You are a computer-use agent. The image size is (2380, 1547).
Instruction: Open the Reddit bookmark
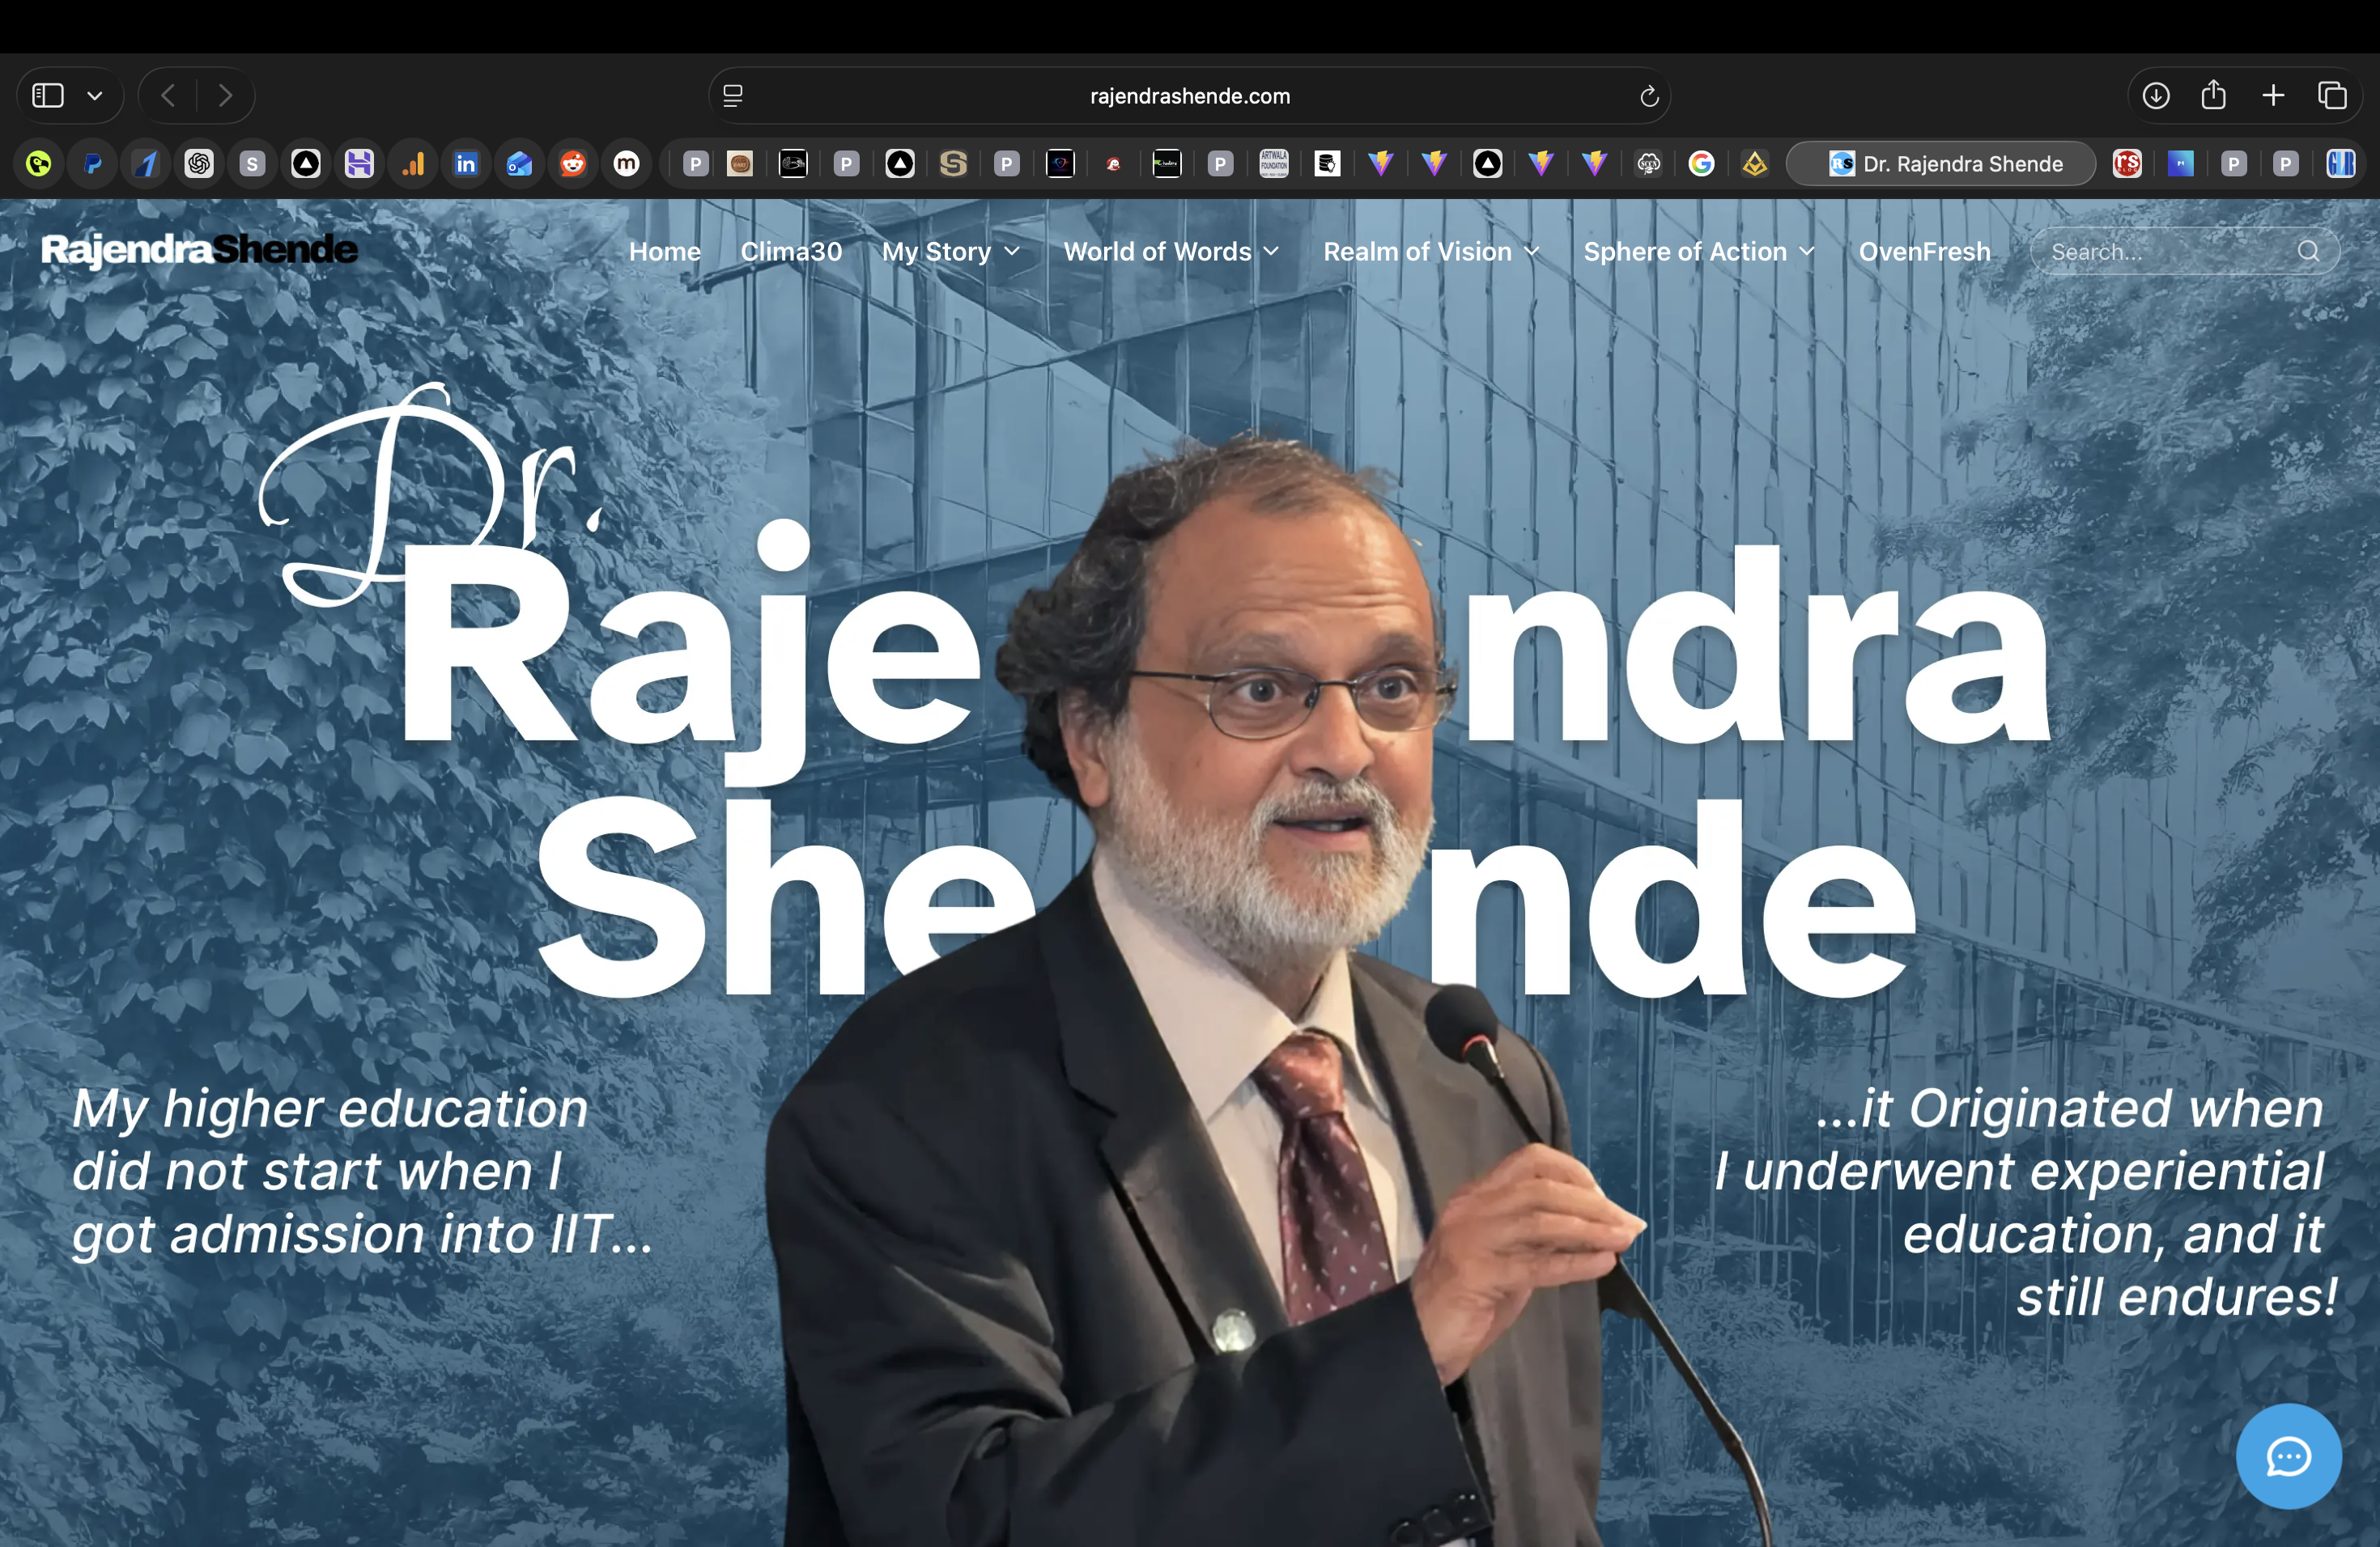(x=573, y=164)
